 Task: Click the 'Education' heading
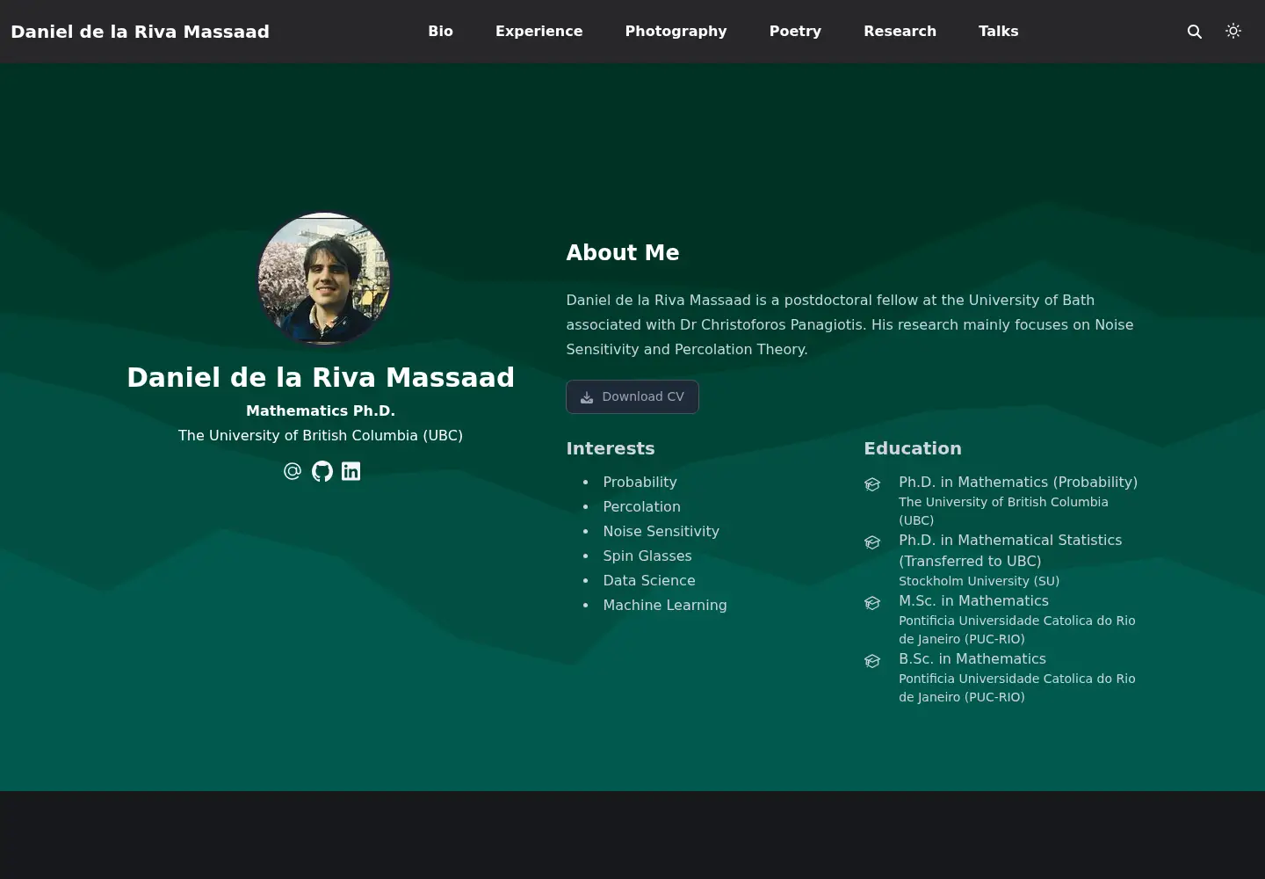tap(913, 448)
